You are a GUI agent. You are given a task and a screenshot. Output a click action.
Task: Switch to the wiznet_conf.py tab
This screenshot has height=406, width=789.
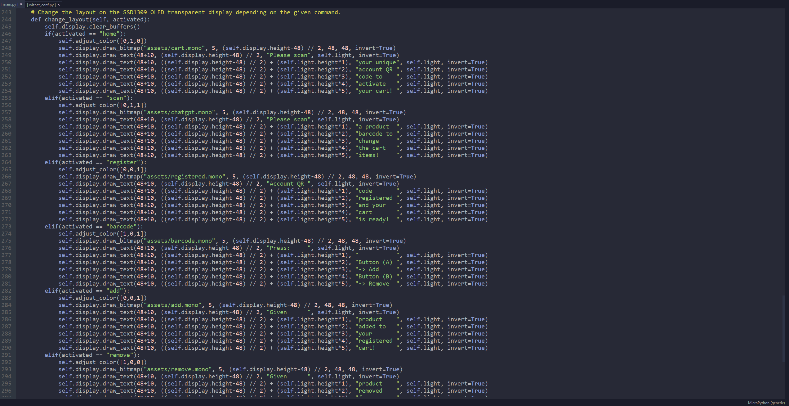click(42, 5)
